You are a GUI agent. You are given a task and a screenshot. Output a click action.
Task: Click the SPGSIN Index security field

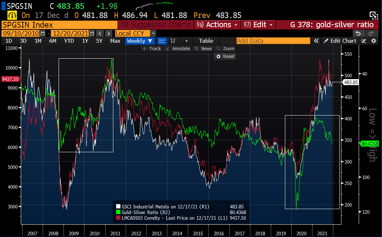tap(59, 25)
